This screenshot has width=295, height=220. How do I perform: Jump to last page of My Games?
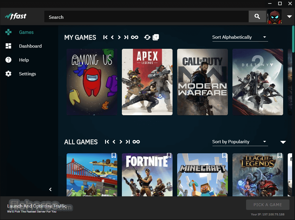click(126, 37)
